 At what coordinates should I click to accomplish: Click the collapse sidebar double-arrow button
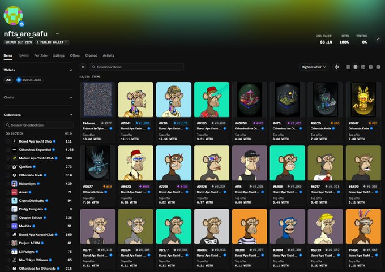[83, 67]
